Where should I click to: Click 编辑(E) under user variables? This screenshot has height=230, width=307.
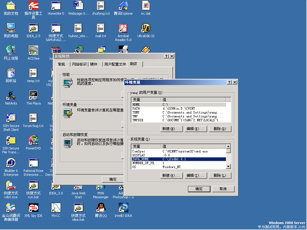tap(195, 129)
